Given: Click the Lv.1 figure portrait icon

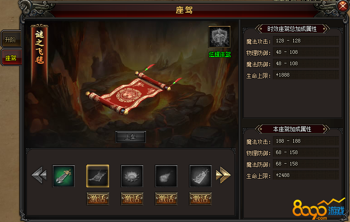Looking at the screenshot, I should (x=219, y=36).
